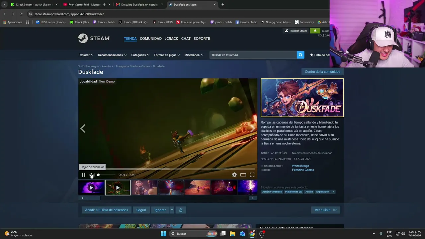The width and height of the screenshot is (425, 239).
Task: Open the Plataformas 3D tag
Action: (x=294, y=192)
